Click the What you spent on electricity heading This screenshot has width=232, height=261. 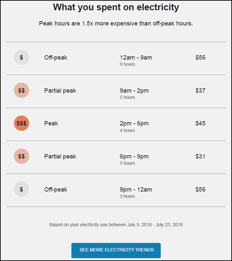coord(116,7)
